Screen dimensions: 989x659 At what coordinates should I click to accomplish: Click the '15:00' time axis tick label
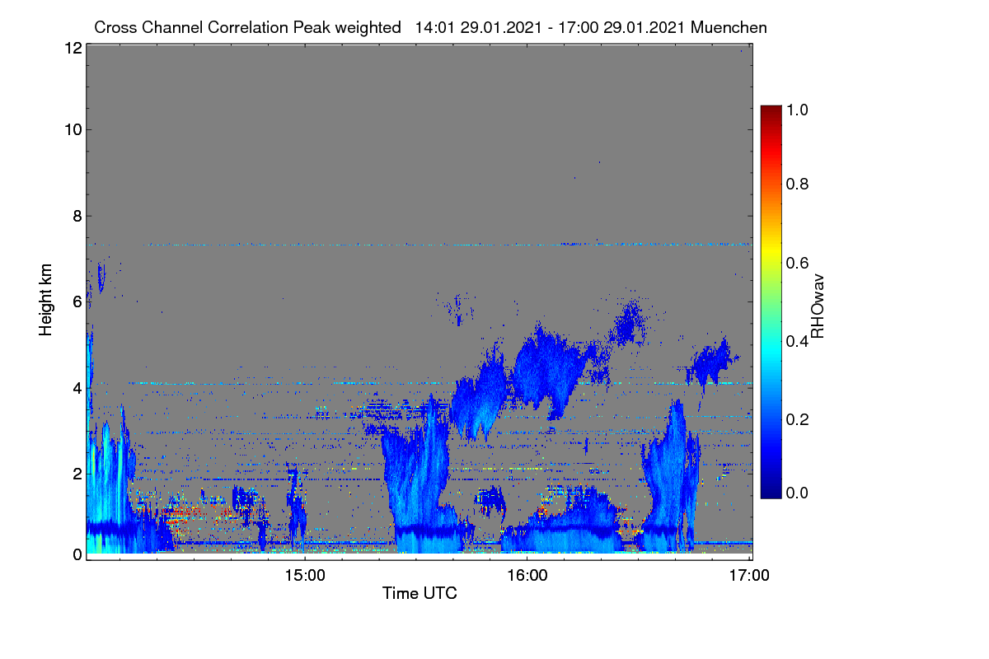[x=305, y=576]
